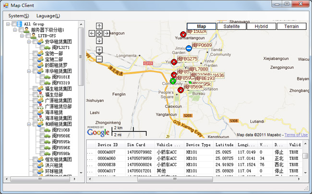
Task: Select the table cell 14705008024
Action: click(140, 165)
